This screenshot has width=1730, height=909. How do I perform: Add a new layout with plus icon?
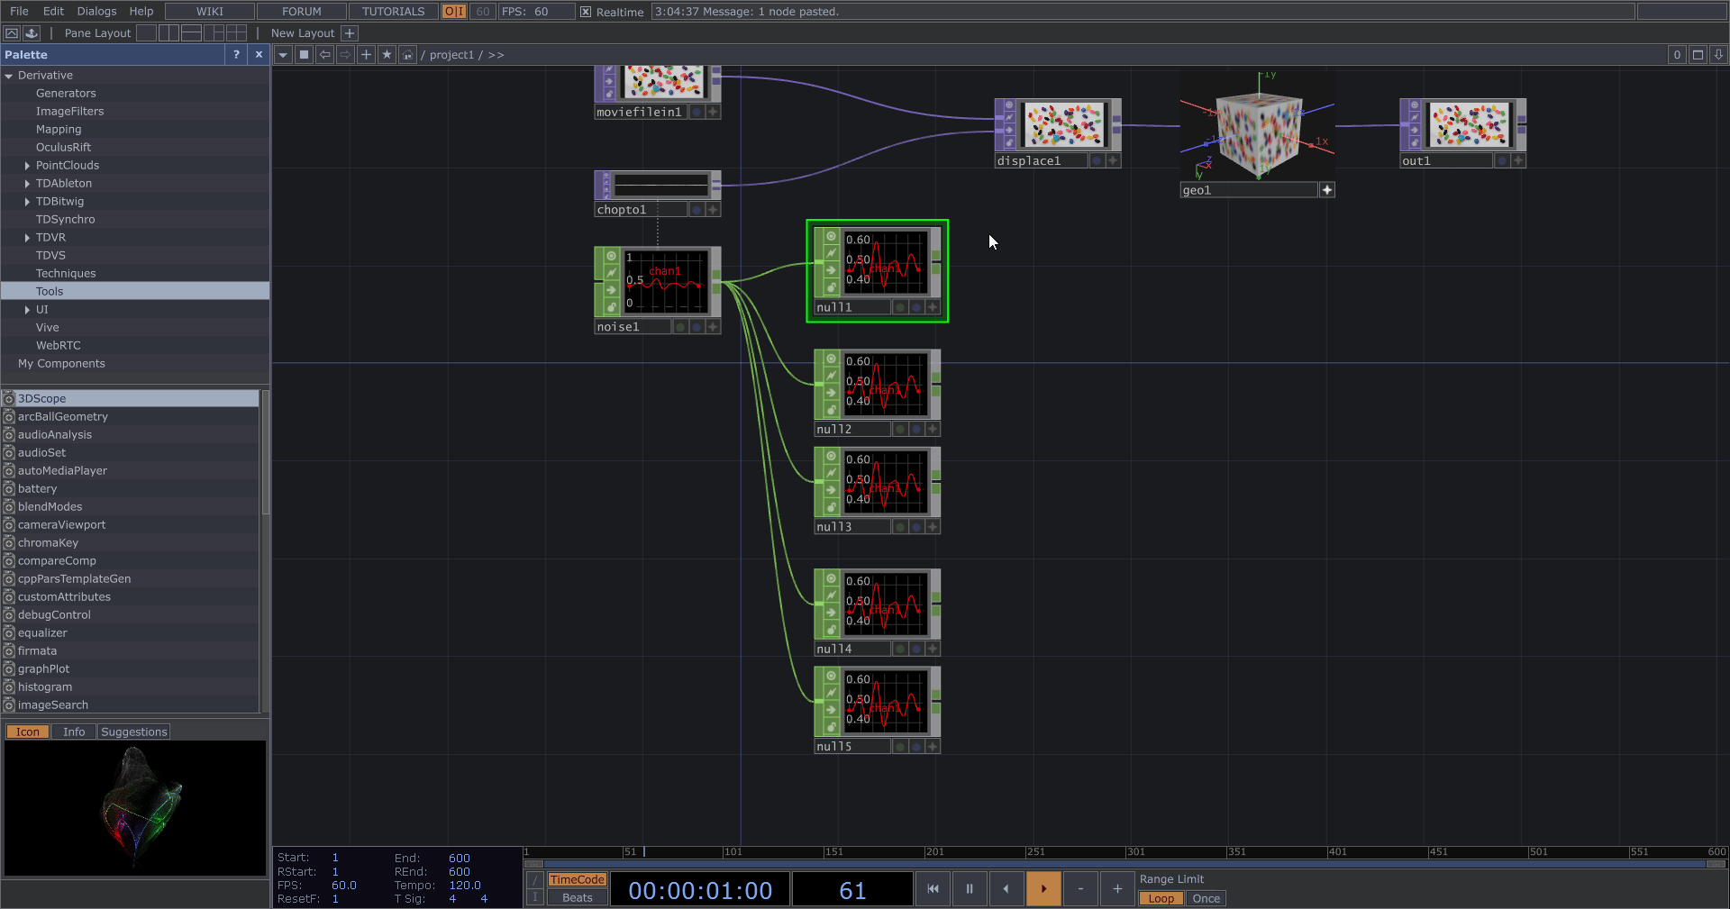[x=350, y=33]
